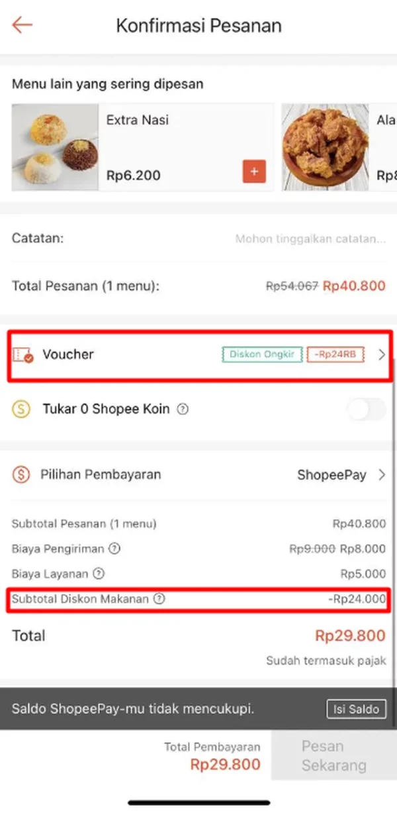Screen dimensions: 397x813
Task: Tap the back arrow icon
Action: (22, 26)
